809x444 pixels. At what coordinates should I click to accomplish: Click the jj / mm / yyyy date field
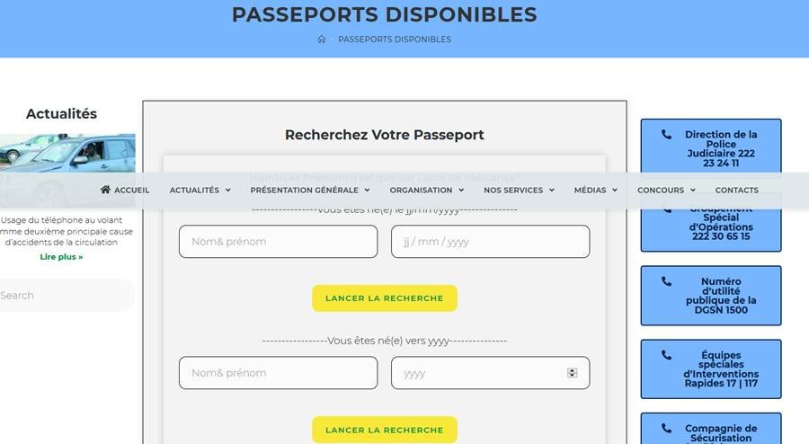click(490, 242)
